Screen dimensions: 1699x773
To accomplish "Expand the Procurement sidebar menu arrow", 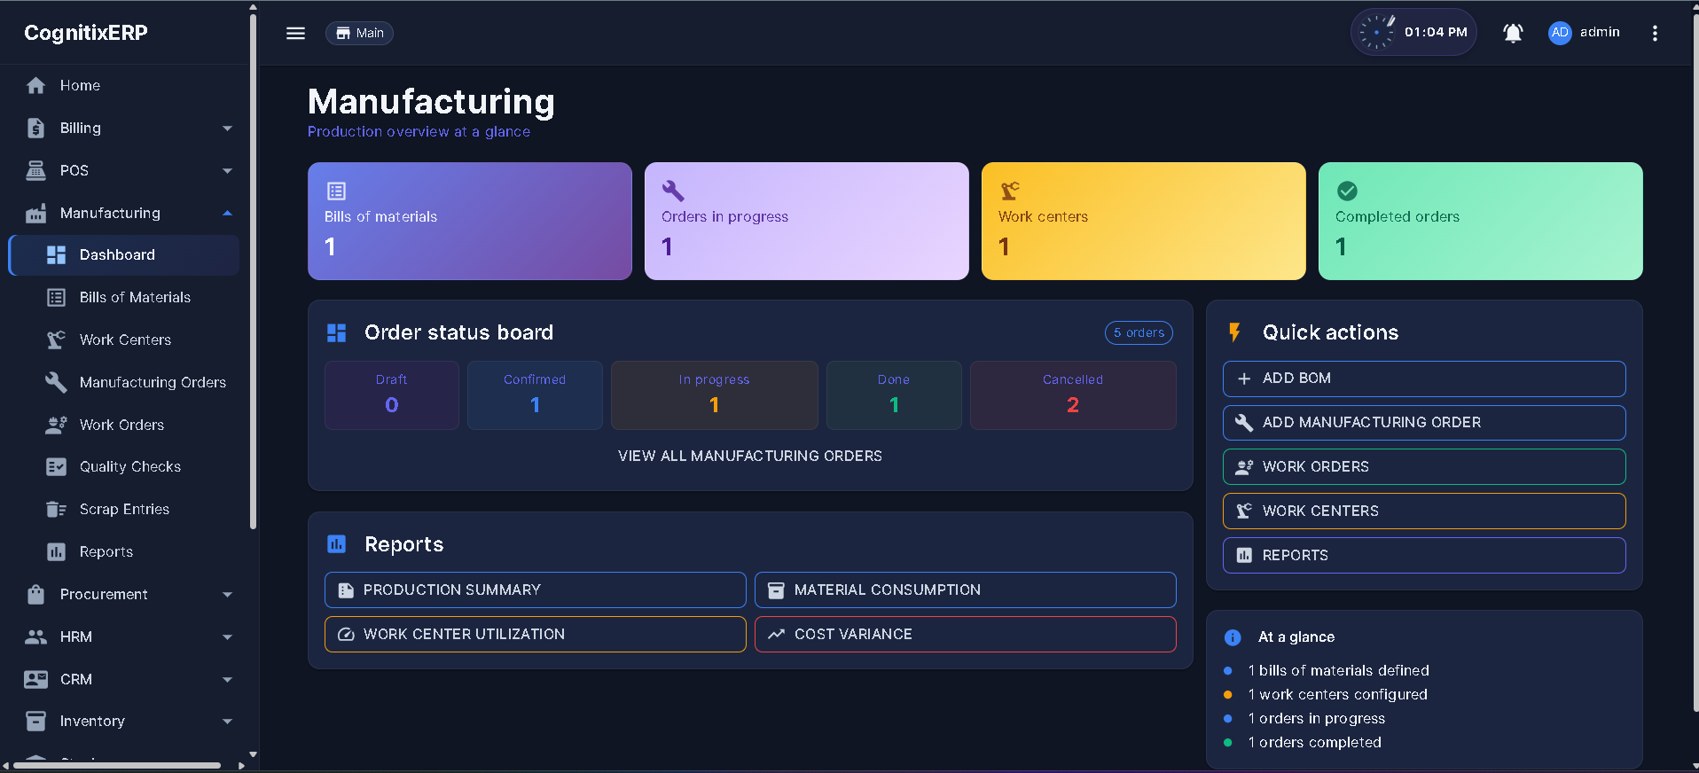I will [227, 595].
